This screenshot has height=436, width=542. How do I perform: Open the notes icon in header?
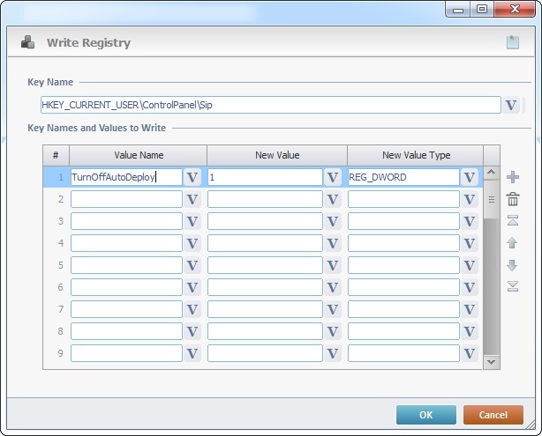coord(513,42)
